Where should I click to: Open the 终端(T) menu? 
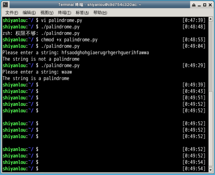[x=65, y=13]
